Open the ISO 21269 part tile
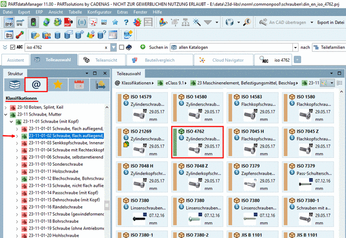Viewport: 346px width, 238px height. (x=142, y=142)
